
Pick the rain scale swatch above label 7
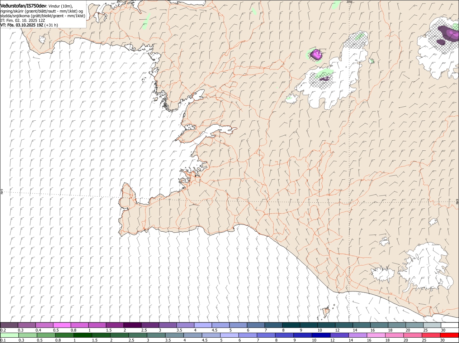(266, 335)
